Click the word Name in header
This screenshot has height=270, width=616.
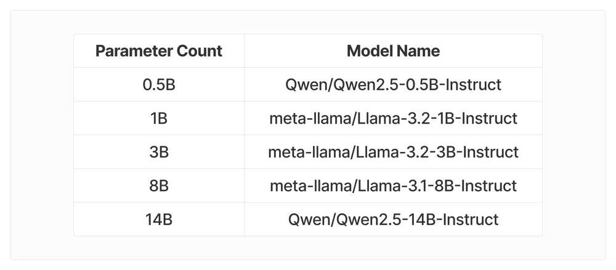coord(418,51)
